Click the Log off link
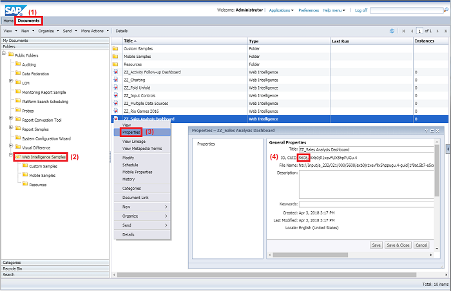The image size is (451, 291). pos(361,10)
